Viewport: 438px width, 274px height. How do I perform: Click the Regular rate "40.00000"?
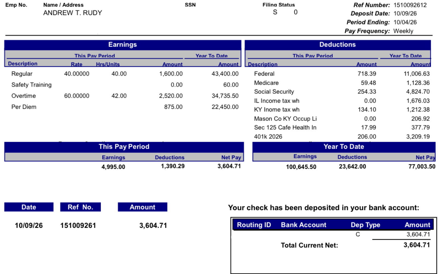77,74
